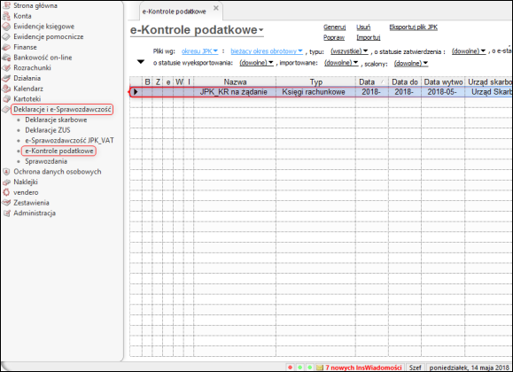Sort by the Nazwa column header

[235, 81]
